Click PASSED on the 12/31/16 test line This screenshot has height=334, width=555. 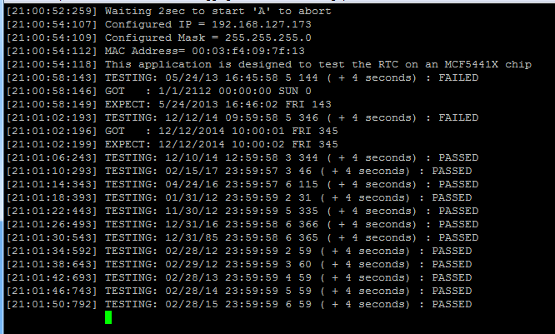[x=457, y=223]
